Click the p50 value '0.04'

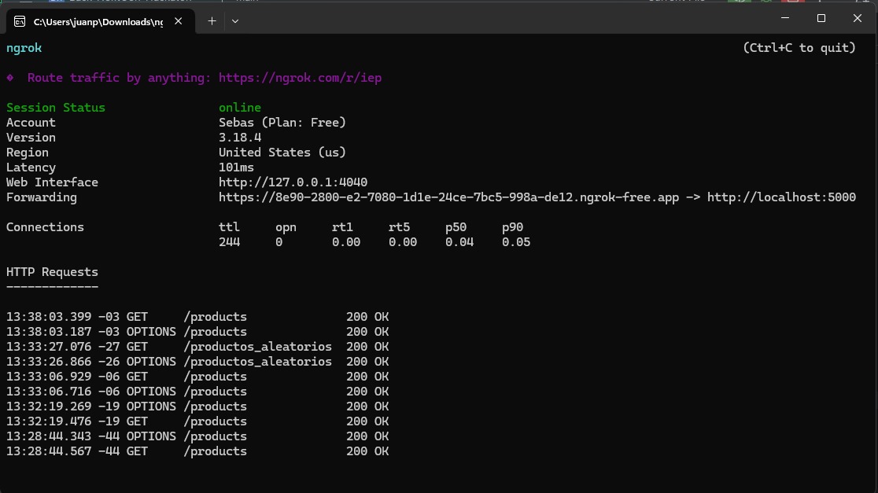[x=459, y=242]
